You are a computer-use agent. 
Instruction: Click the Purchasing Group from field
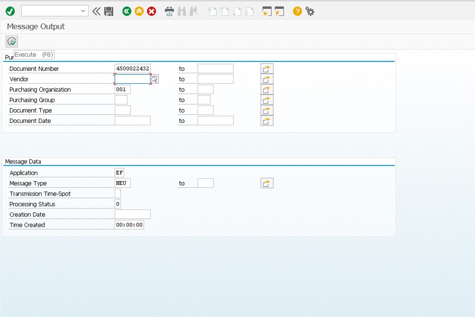click(x=121, y=100)
